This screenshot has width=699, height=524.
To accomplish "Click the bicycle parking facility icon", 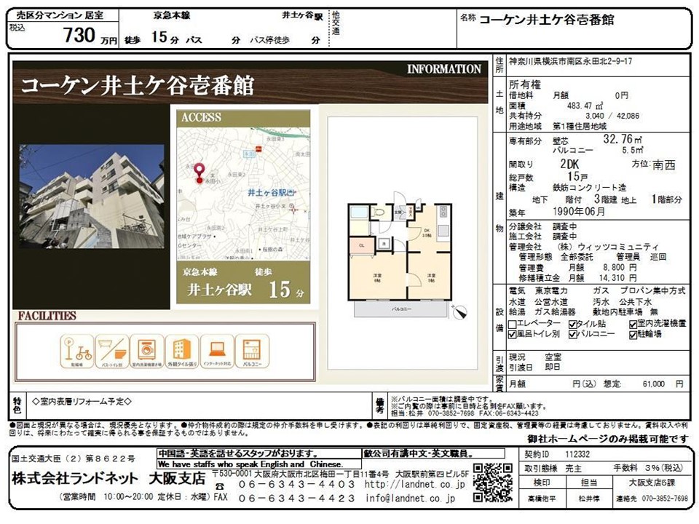I will pyautogui.click(x=76, y=352).
